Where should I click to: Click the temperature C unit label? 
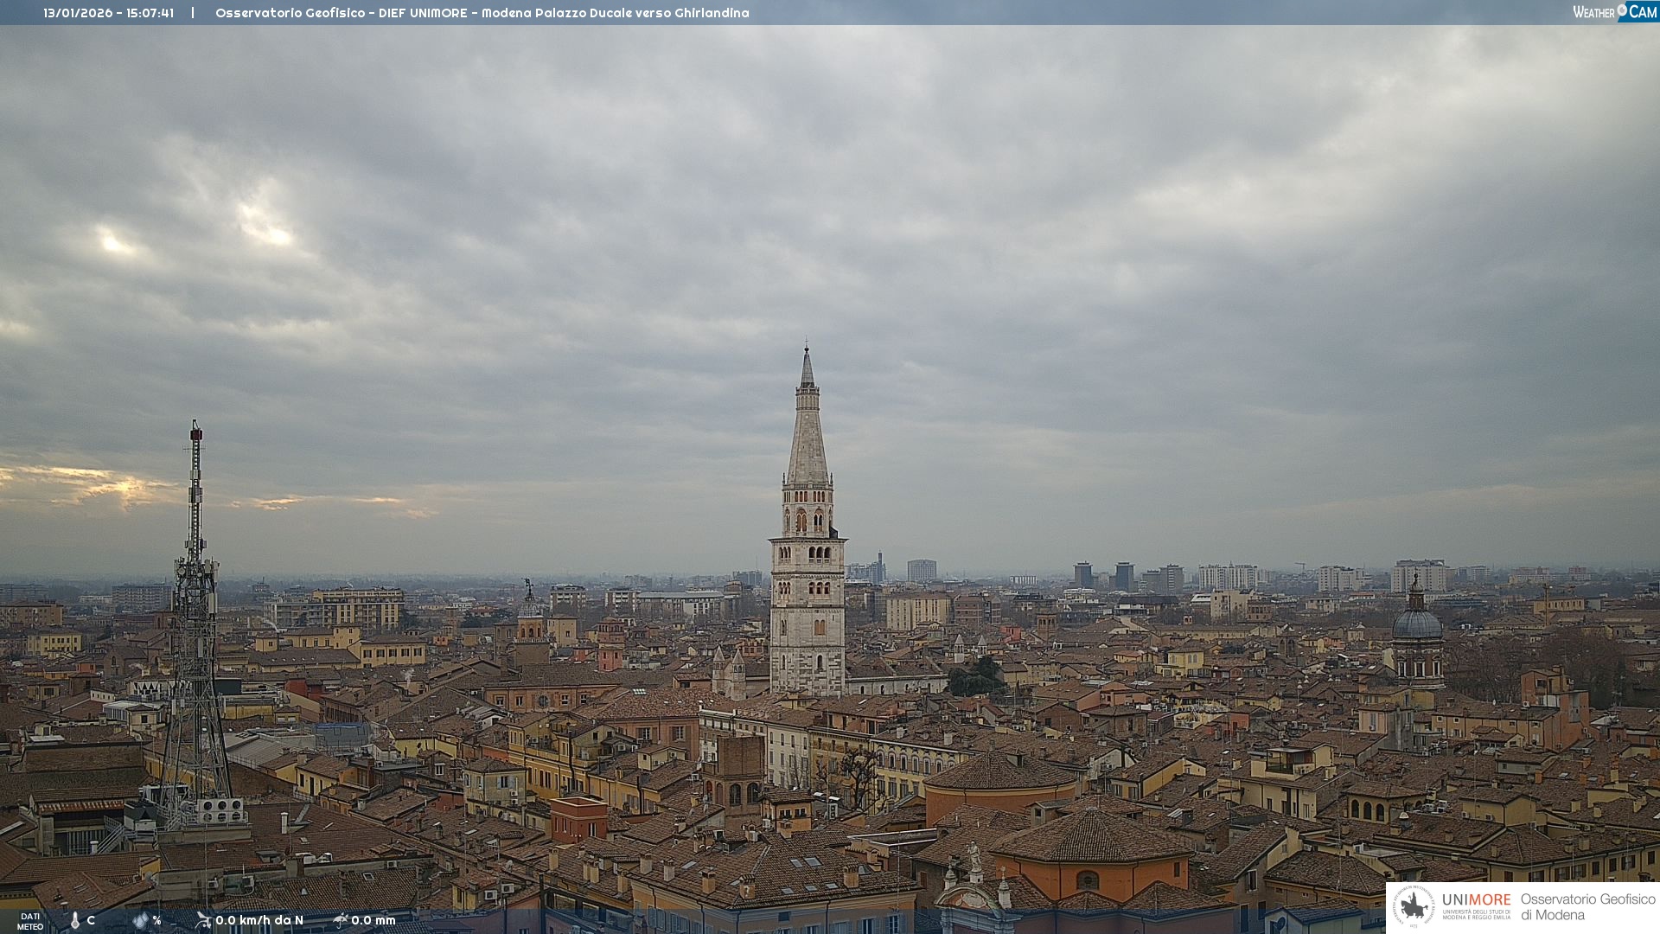tap(91, 920)
